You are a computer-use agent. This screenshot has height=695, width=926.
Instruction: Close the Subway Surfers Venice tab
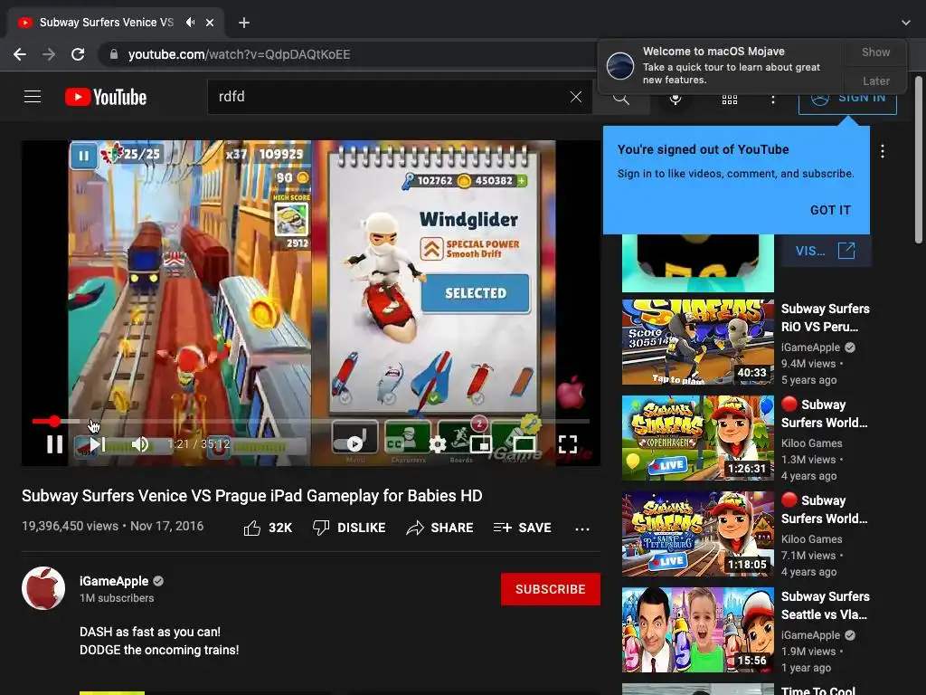(210, 23)
